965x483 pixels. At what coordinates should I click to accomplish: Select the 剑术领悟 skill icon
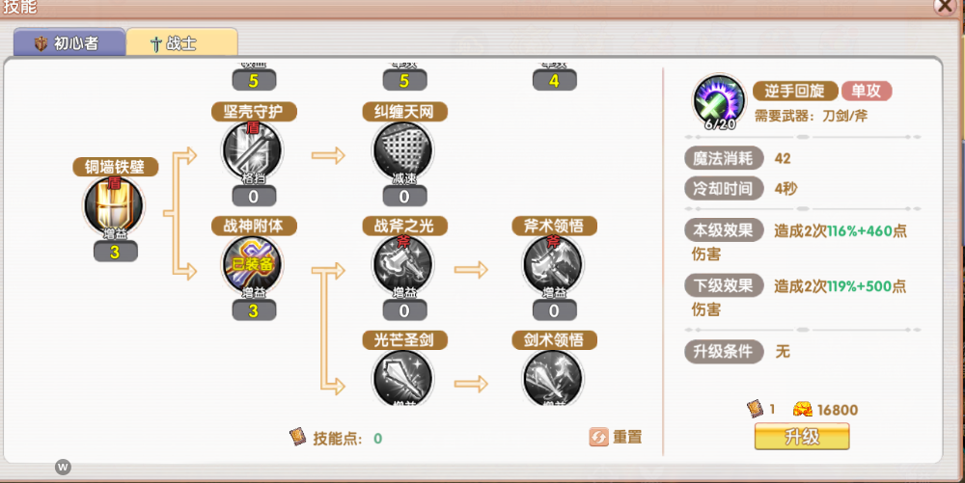point(554,378)
